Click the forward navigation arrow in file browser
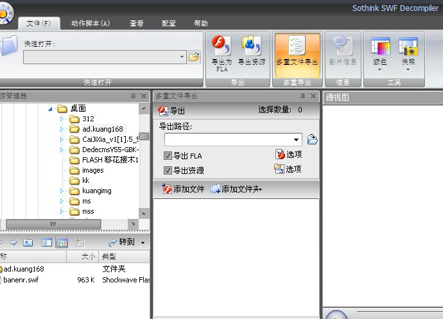 coord(13,243)
